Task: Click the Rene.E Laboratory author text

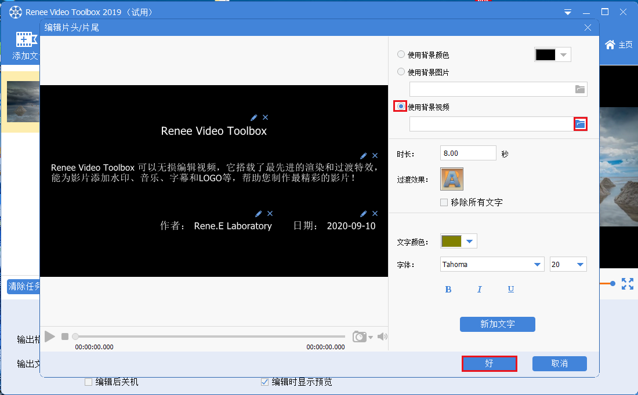Action: pyautogui.click(x=233, y=226)
